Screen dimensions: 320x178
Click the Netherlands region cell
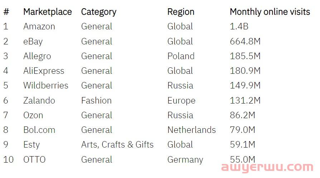click(191, 130)
